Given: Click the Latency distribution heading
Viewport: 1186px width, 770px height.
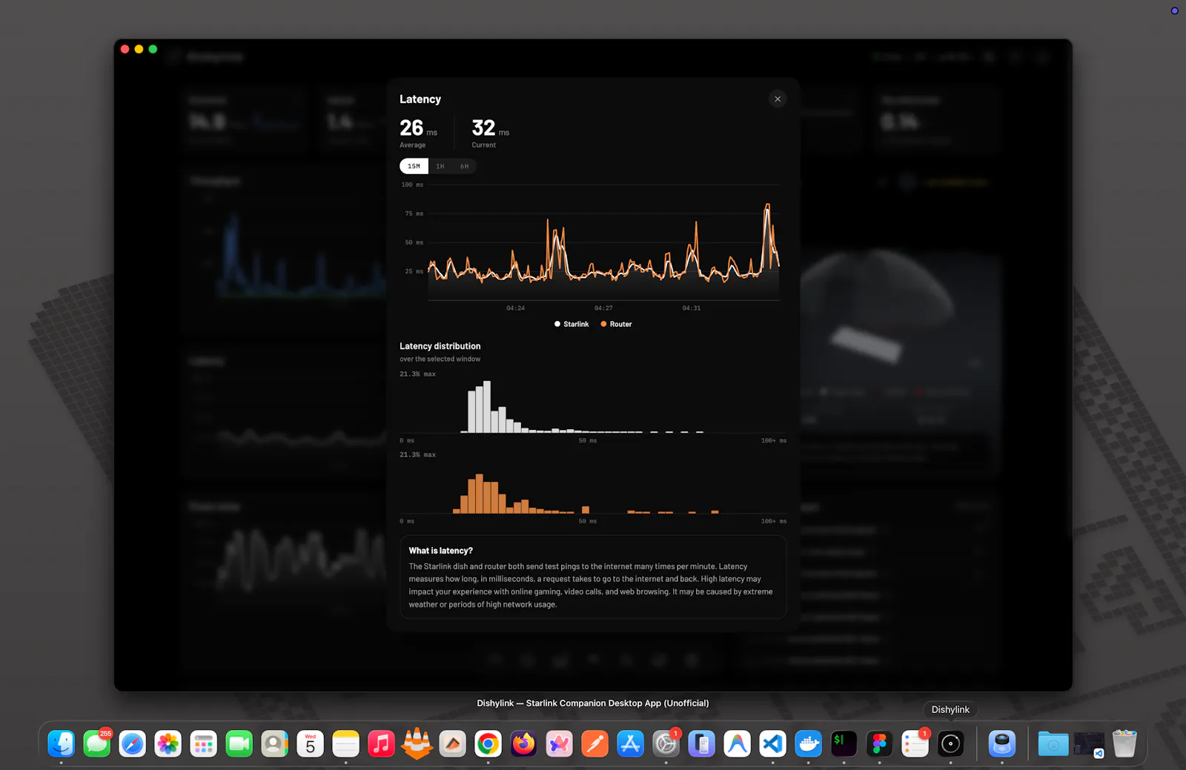Looking at the screenshot, I should tap(440, 346).
